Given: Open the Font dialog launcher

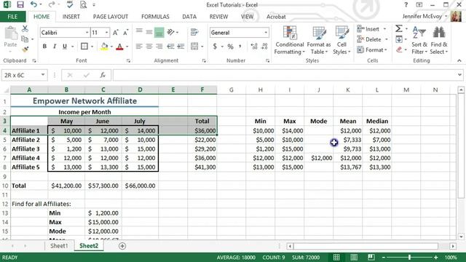Looking at the screenshot, I should [x=128, y=60].
